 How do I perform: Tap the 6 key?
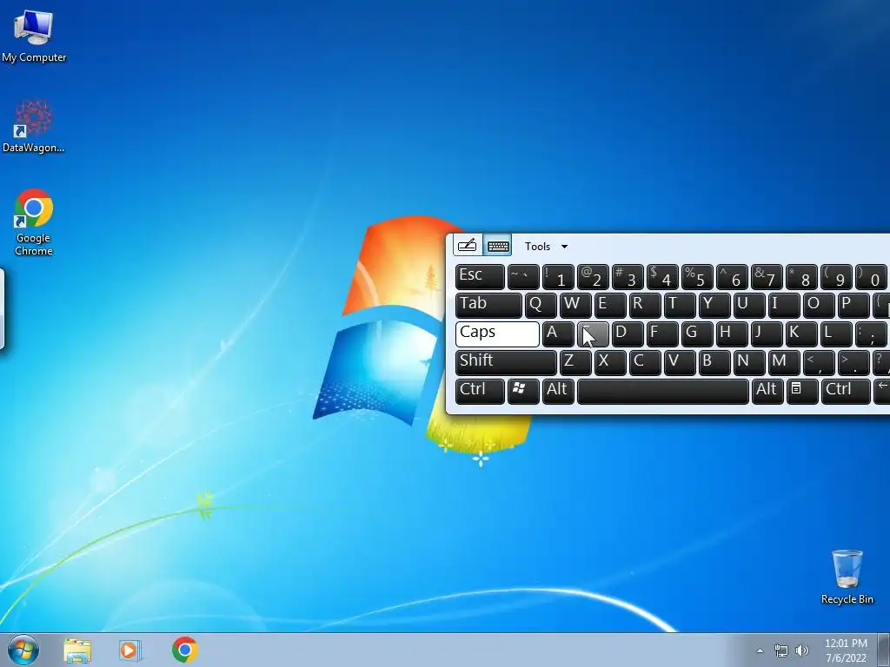(732, 277)
